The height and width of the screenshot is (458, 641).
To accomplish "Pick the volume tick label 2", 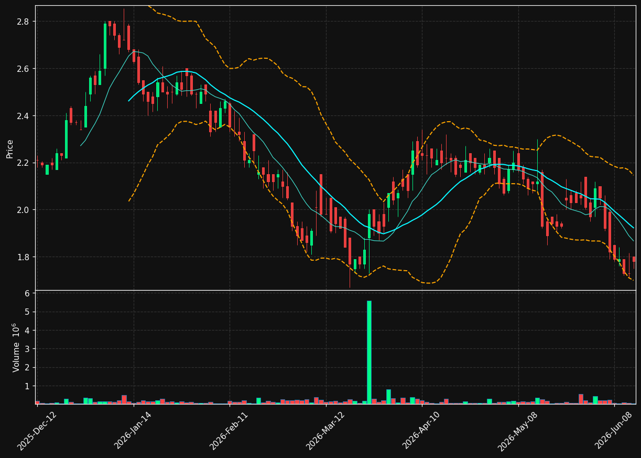I will 27,368.
